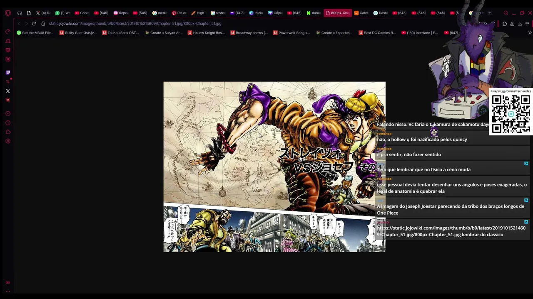Open Easy Setup sliders icon

tap(527, 24)
